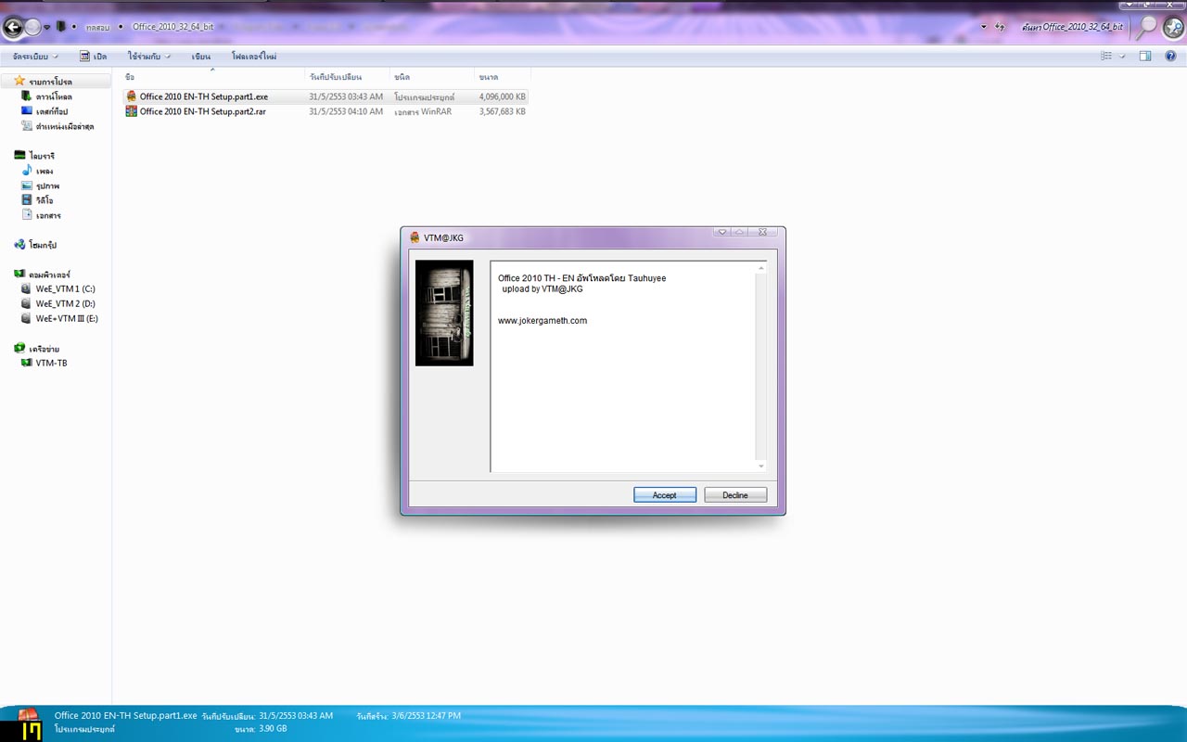1187x742 pixels.
Task: Open the จัดระเบียบ toolbar menu
Action: click(36, 57)
